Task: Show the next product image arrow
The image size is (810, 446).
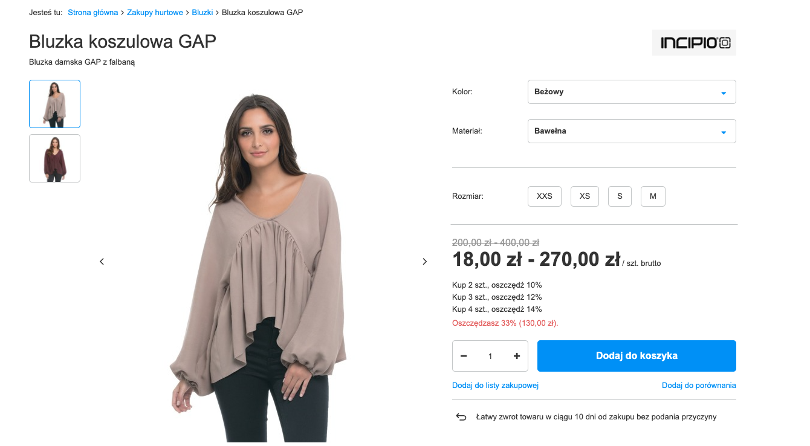Action: (x=424, y=262)
